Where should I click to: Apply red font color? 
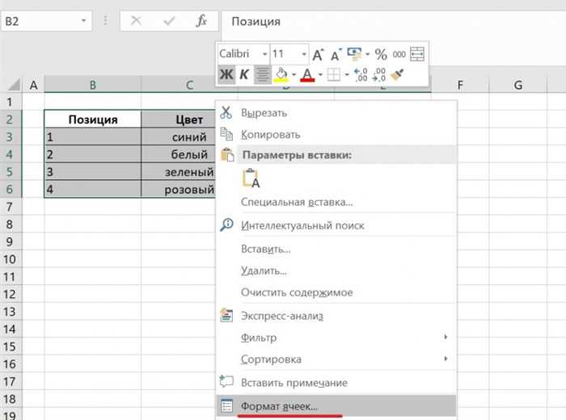click(307, 74)
